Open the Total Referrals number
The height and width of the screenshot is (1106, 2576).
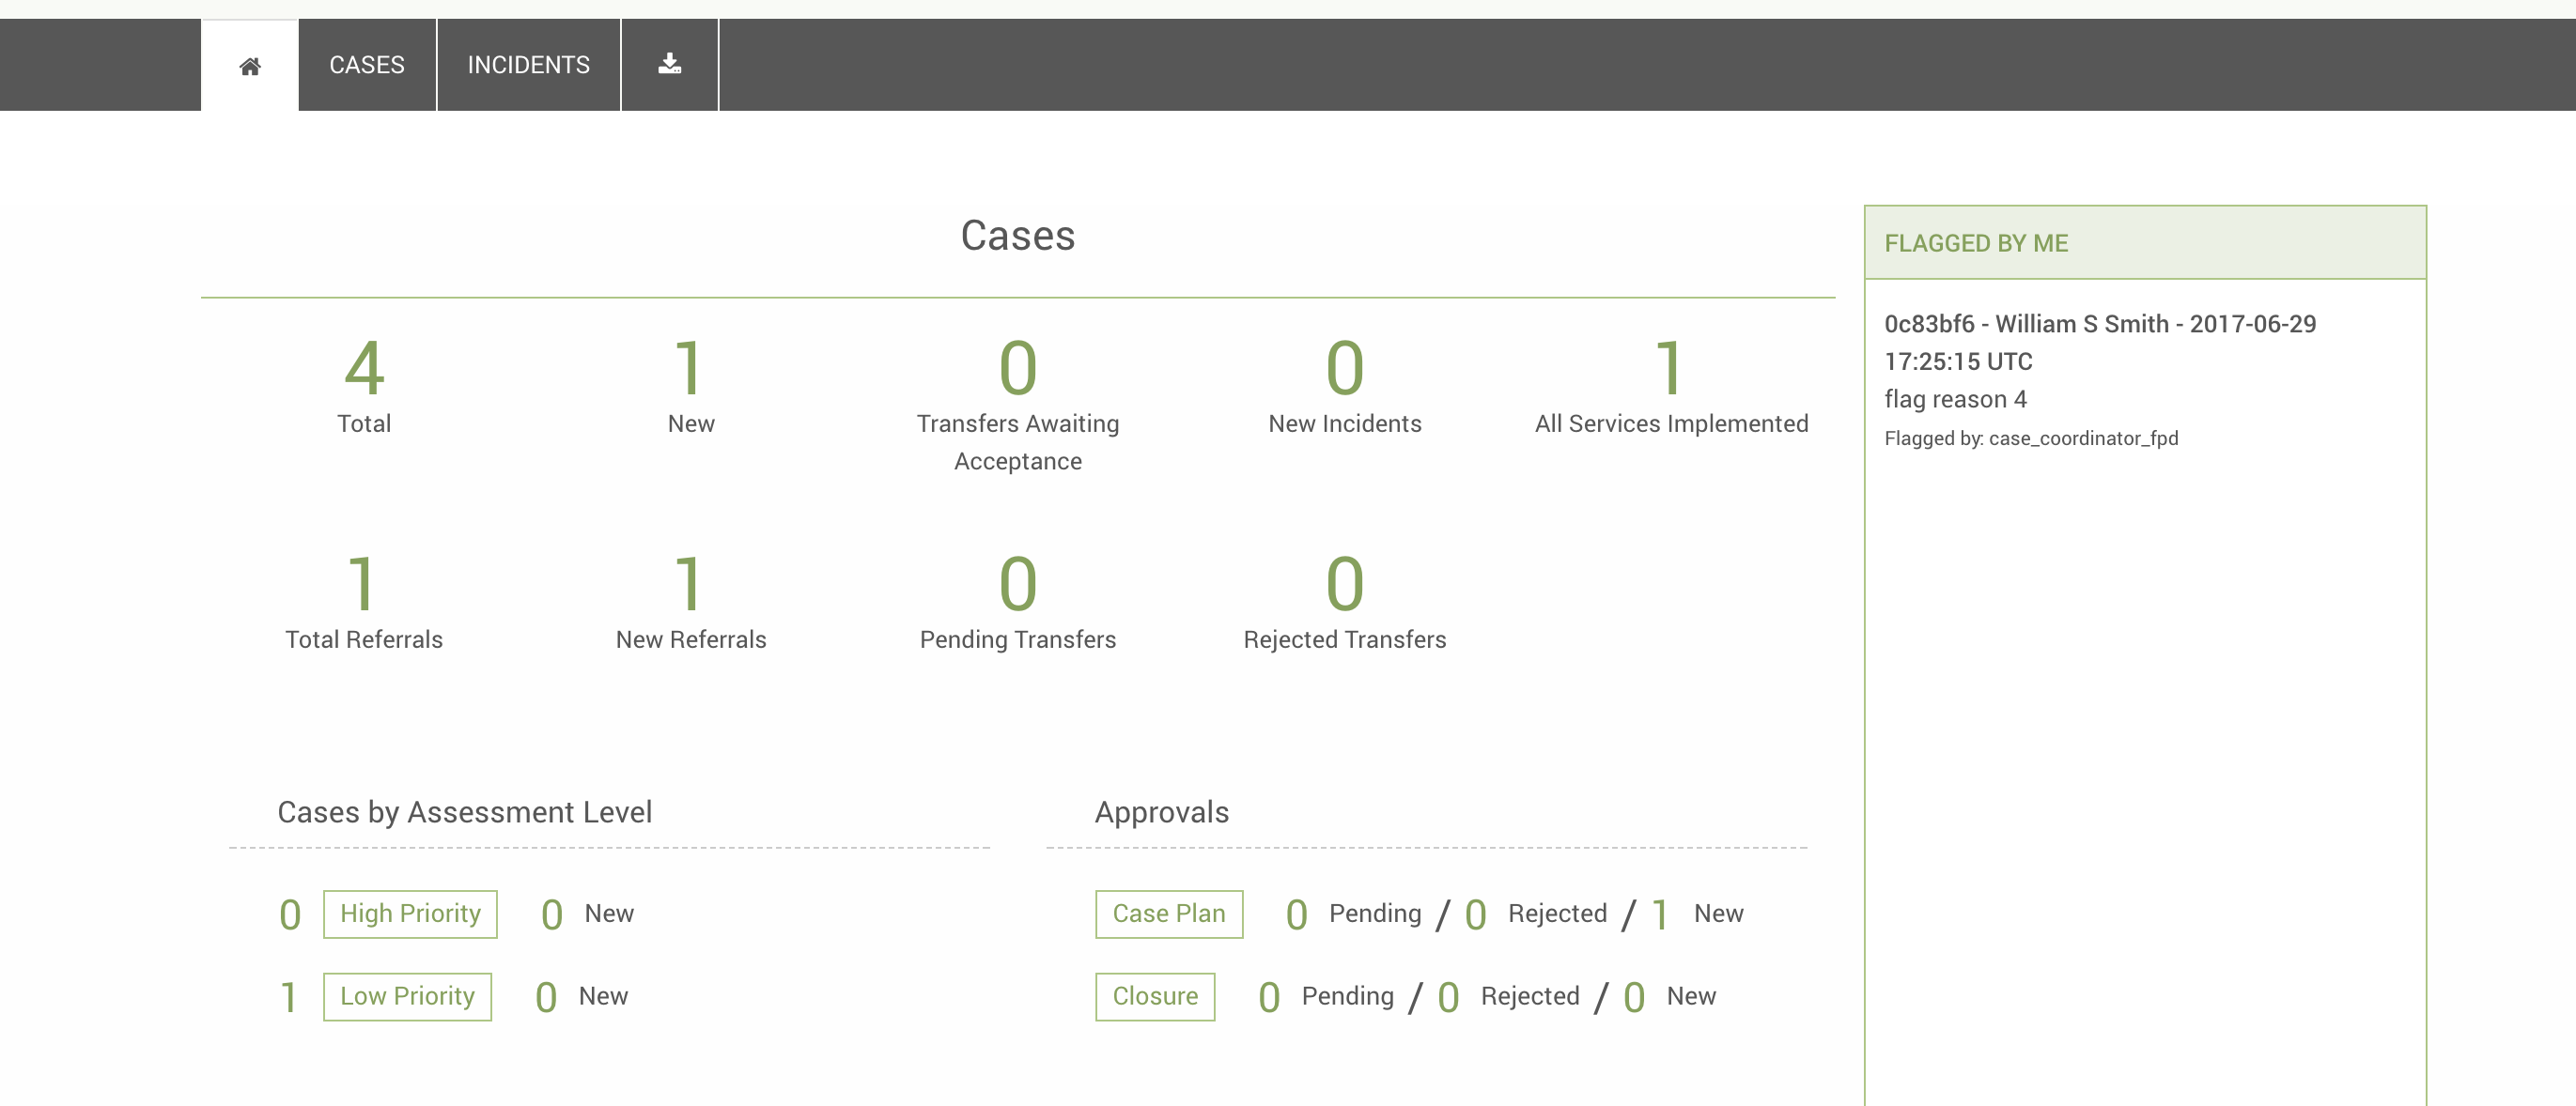click(x=362, y=583)
